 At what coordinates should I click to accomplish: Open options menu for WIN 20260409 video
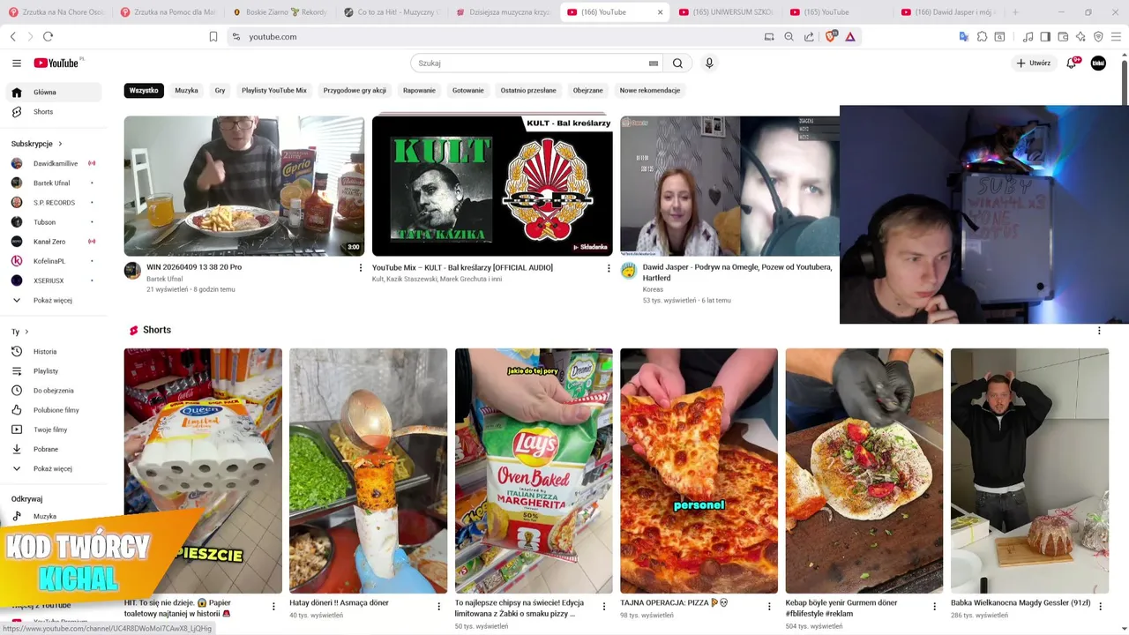(360, 267)
